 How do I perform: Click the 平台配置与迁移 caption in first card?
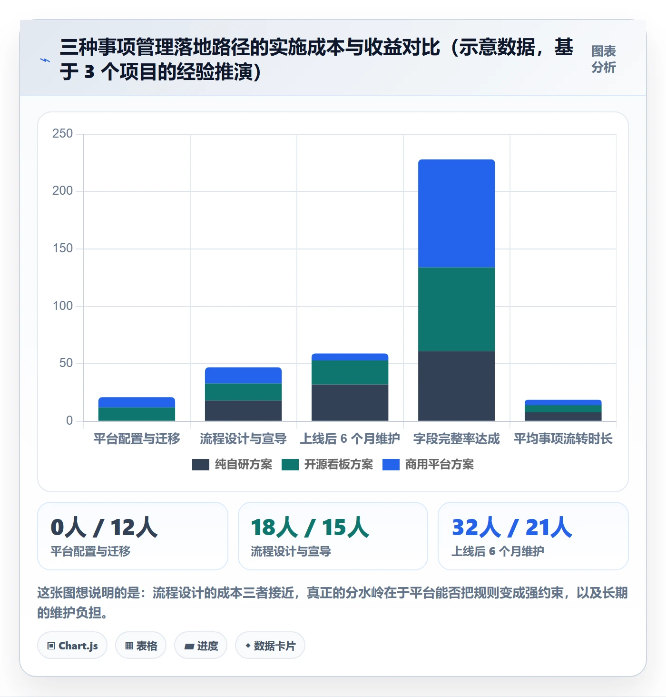(90, 551)
